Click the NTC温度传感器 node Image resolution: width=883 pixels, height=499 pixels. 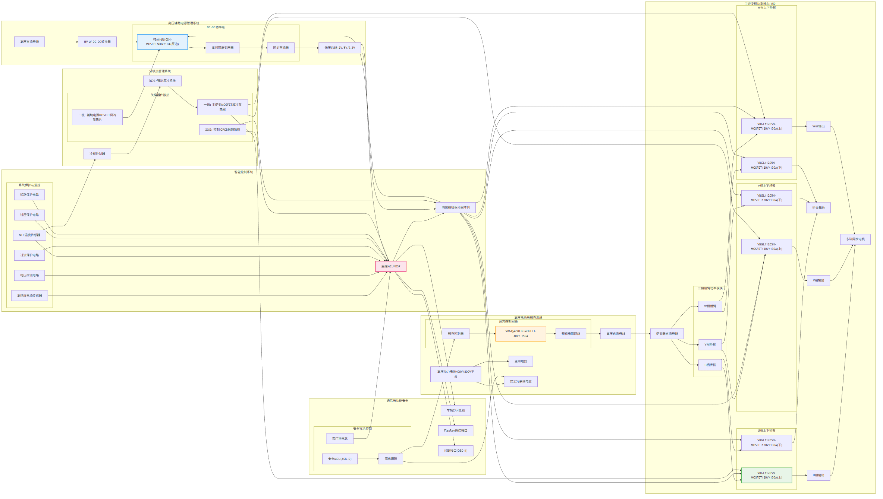point(29,235)
